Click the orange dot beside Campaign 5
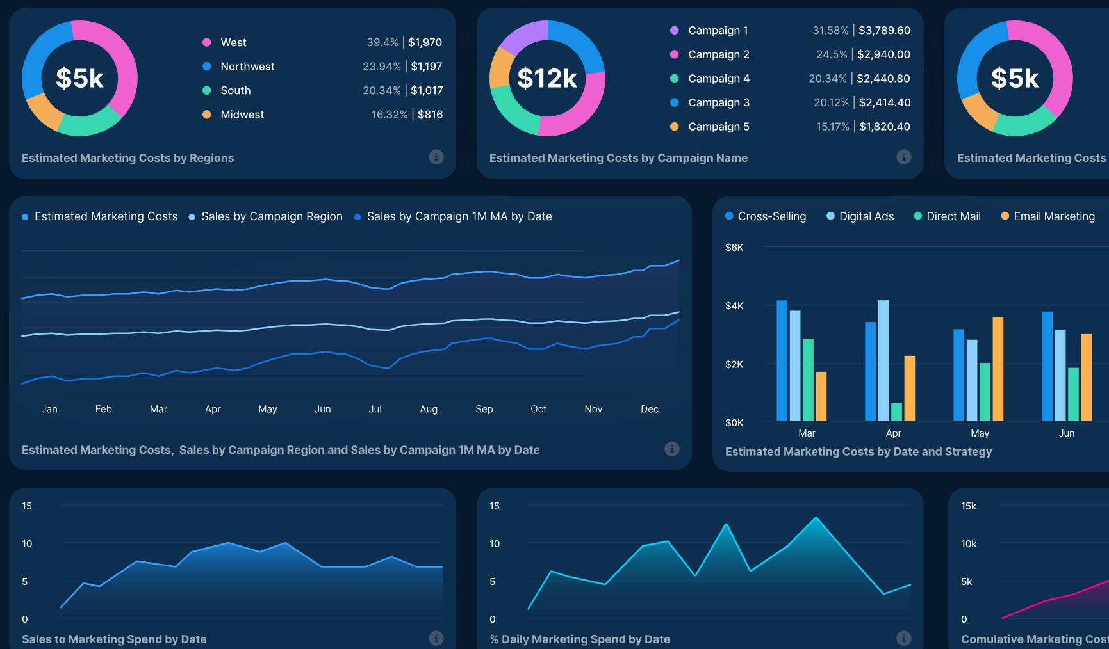1109x649 pixels. click(673, 126)
